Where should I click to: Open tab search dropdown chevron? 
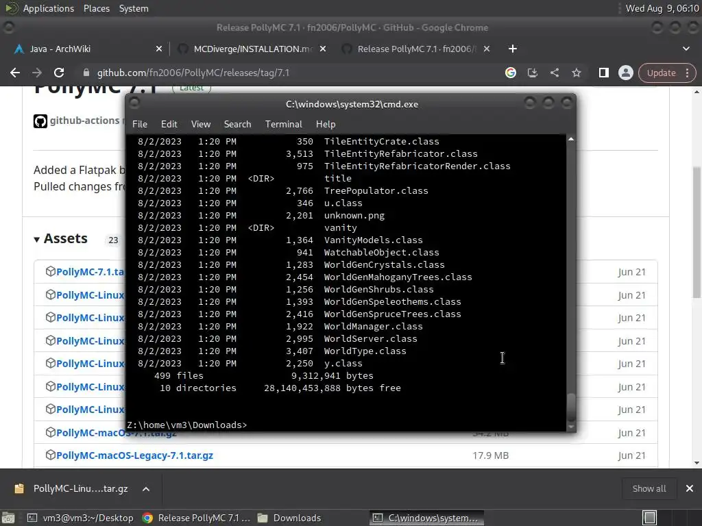point(686,49)
